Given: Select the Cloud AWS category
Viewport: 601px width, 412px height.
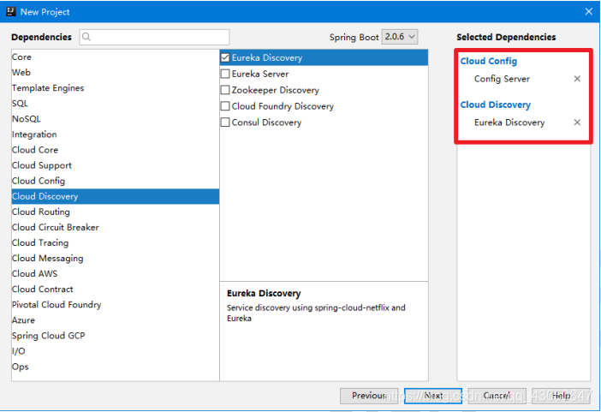Looking at the screenshot, I should pyautogui.click(x=116, y=273).
